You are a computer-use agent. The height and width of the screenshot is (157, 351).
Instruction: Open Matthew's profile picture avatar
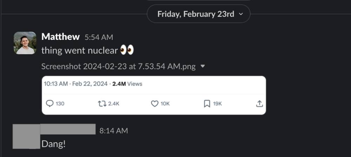25,43
